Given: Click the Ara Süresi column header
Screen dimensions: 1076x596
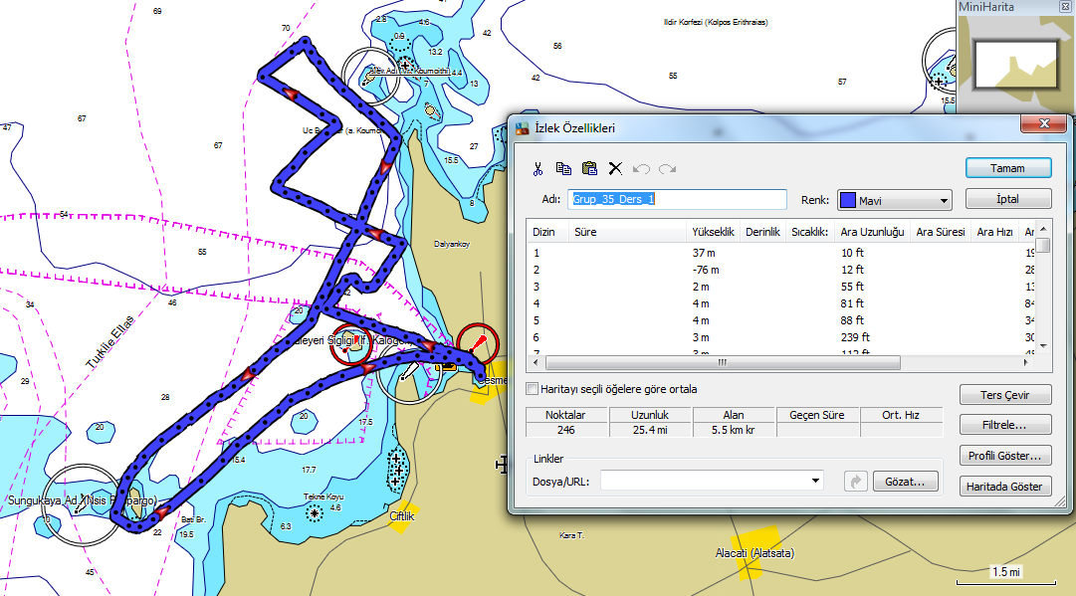Looking at the screenshot, I should (x=941, y=232).
